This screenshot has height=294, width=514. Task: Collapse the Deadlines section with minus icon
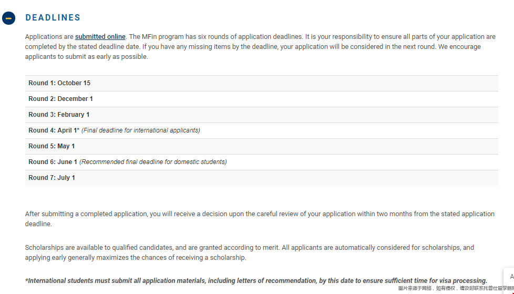8,18
